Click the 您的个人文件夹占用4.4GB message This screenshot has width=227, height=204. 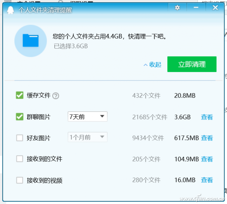pyautogui.click(x=110, y=36)
